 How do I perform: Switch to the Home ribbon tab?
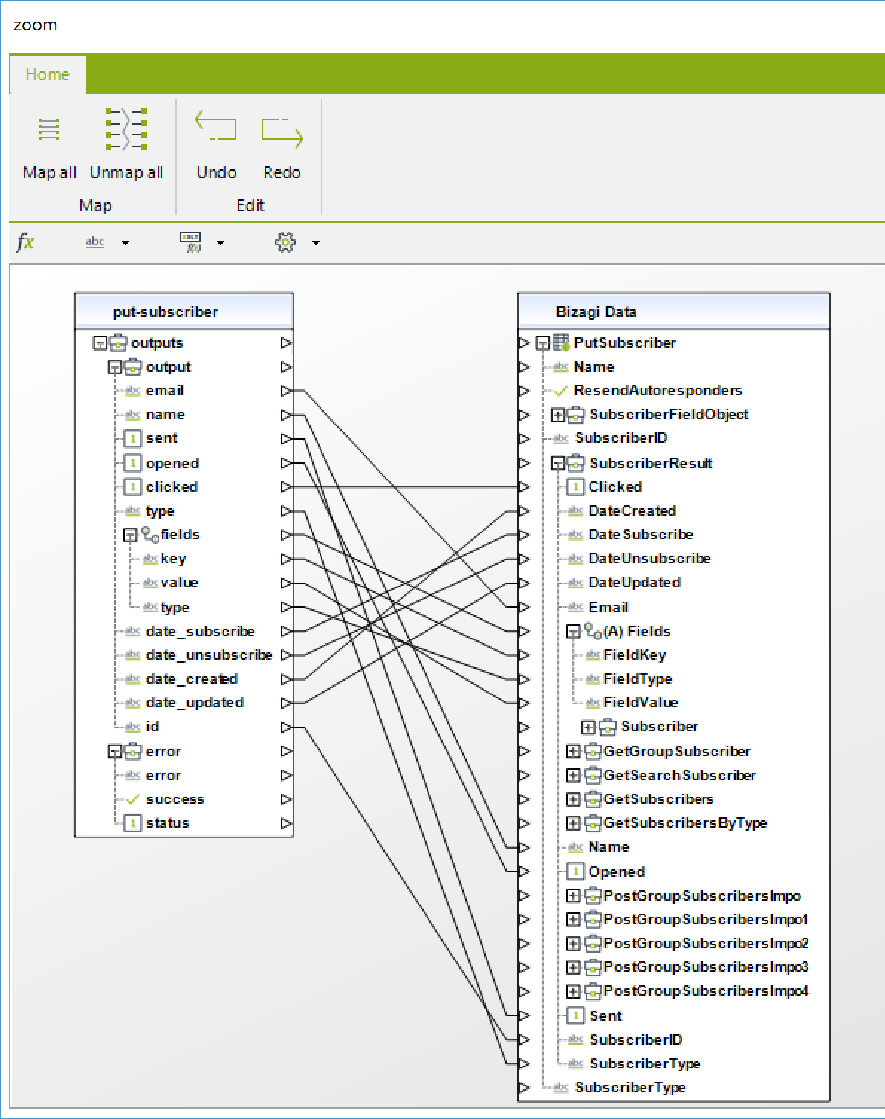point(48,74)
